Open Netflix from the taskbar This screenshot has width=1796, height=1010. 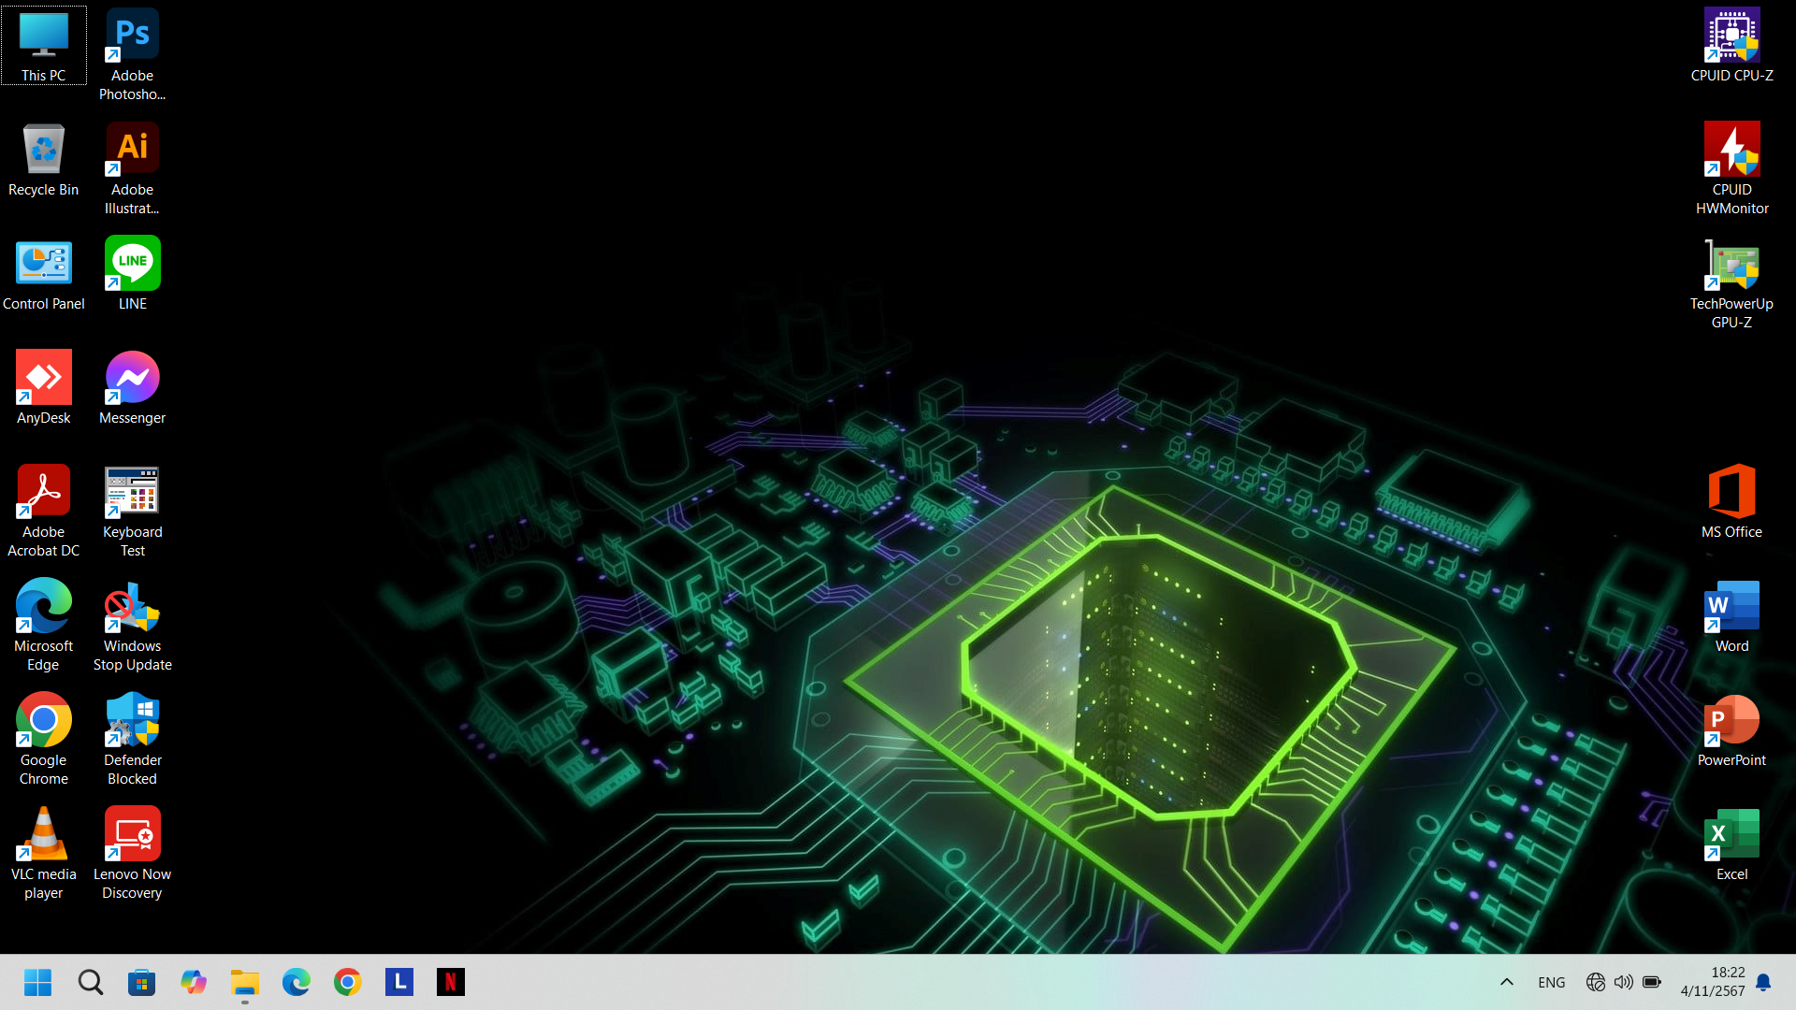pyautogui.click(x=451, y=982)
